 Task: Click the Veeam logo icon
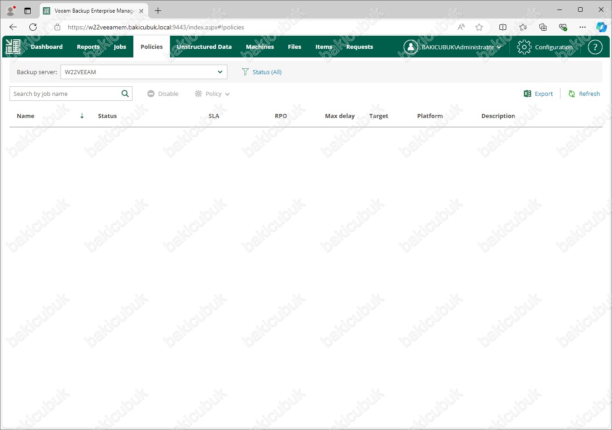click(x=13, y=47)
